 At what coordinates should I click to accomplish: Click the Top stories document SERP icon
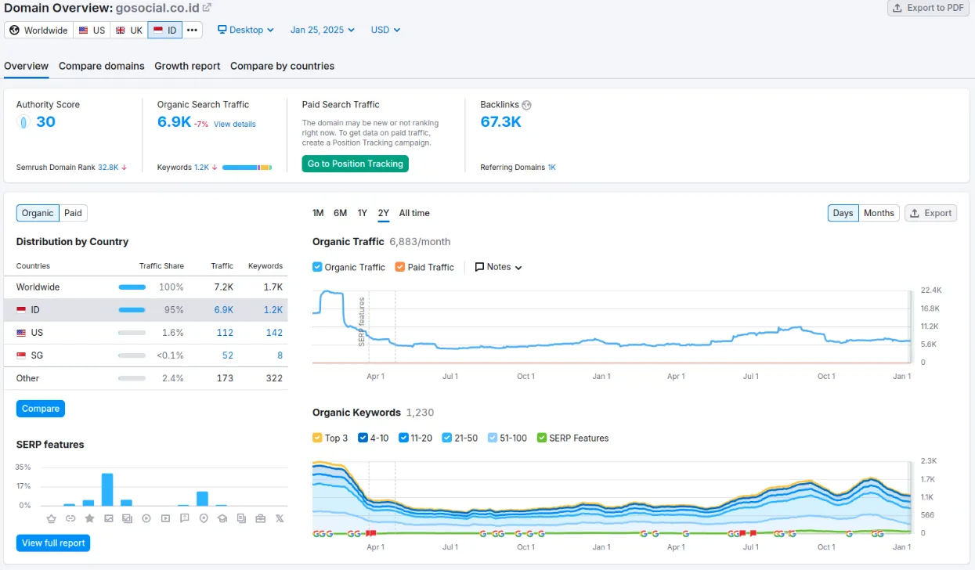(241, 518)
